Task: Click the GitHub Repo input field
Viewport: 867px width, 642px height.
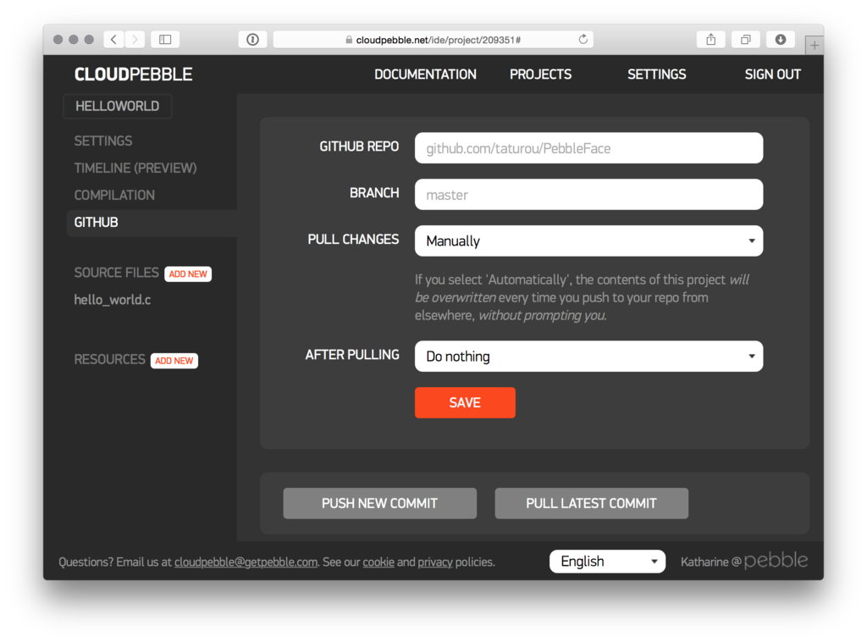Action: [x=589, y=147]
